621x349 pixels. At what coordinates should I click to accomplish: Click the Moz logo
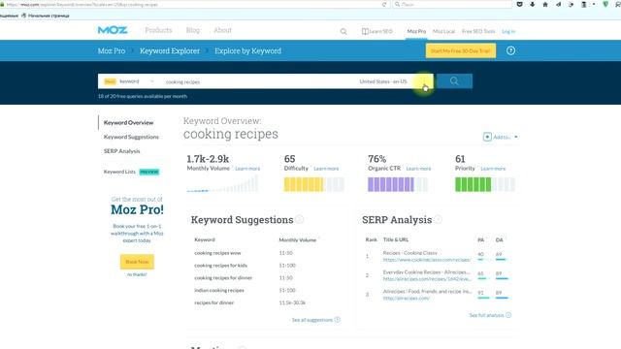(x=113, y=30)
